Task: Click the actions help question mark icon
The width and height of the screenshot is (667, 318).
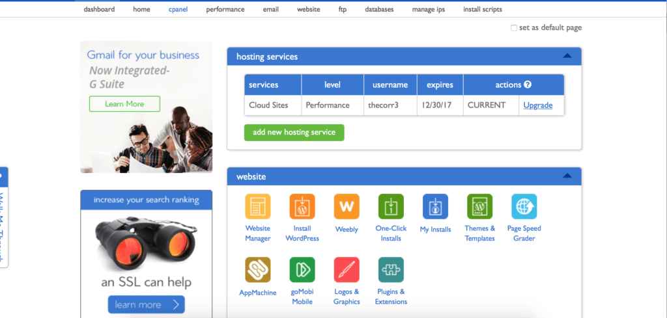Action: [x=528, y=85]
